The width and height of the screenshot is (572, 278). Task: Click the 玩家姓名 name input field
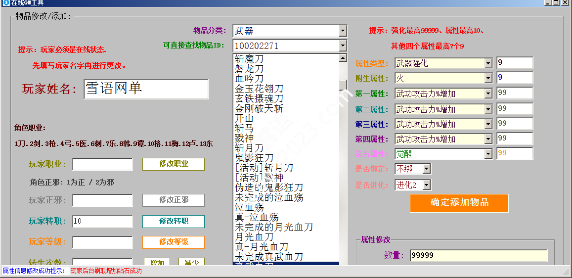(146, 89)
